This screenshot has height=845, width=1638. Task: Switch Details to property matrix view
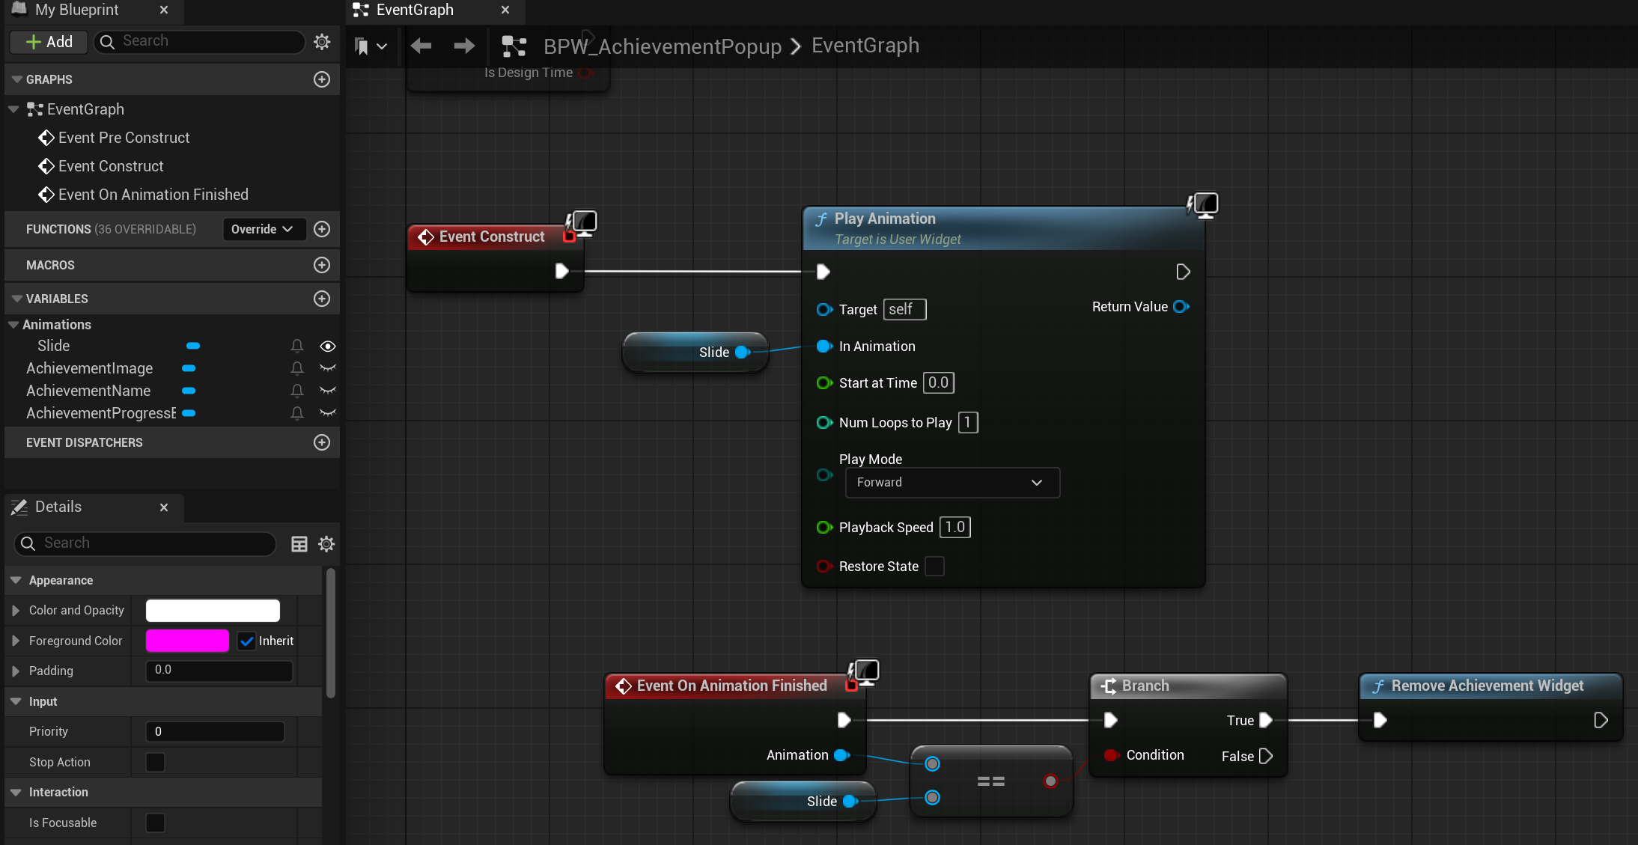pyautogui.click(x=299, y=544)
